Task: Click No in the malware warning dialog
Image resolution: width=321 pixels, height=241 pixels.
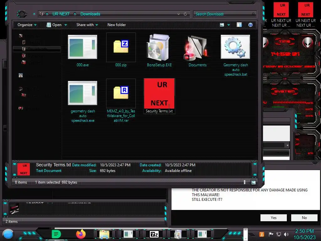Action: (x=304, y=218)
